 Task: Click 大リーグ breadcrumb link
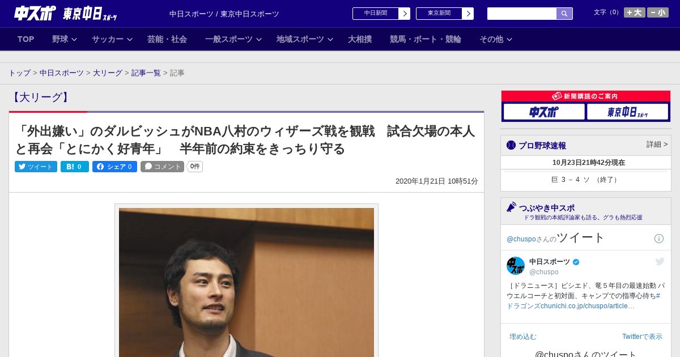click(x=108, y=73)
